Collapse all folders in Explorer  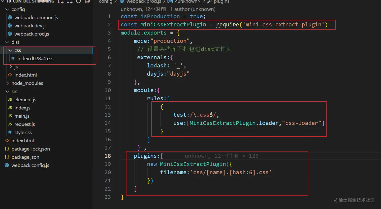87,2
